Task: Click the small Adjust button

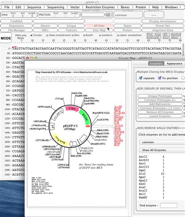Action: click(x=176, y=38)
